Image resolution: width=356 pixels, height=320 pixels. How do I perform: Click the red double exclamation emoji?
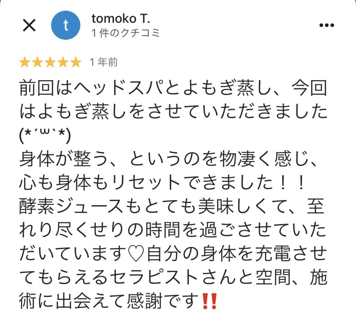coord(209,301)
